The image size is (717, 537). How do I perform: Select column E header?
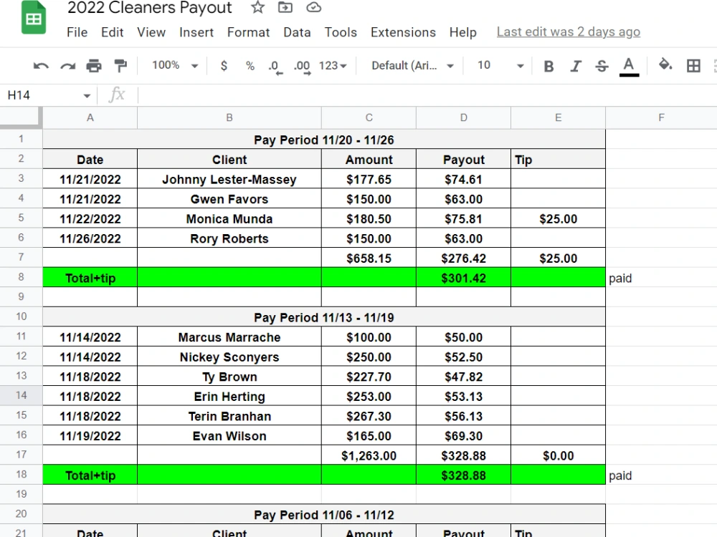click(559, 118)
